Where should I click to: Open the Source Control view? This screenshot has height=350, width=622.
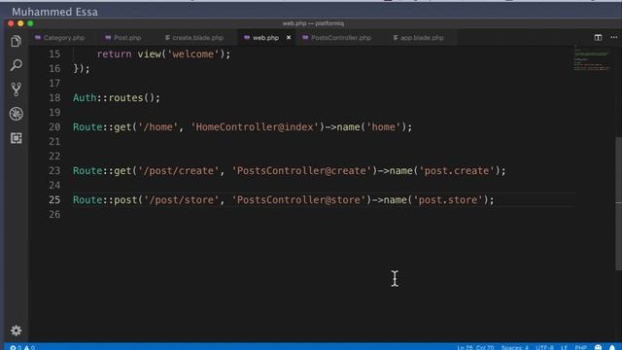click(16, 89)
